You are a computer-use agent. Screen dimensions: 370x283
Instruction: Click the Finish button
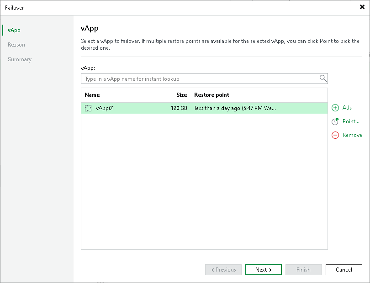(x=303, y=270)
